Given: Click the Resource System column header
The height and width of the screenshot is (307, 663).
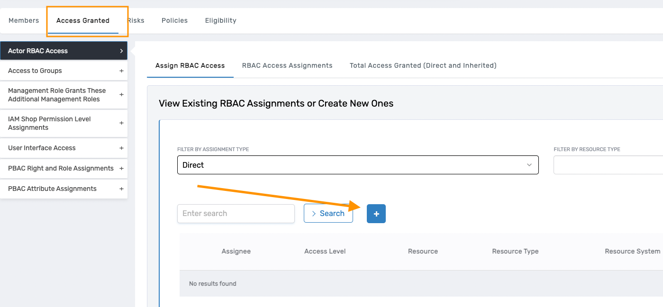Looking at the screenshot, I should pos(633,252).
